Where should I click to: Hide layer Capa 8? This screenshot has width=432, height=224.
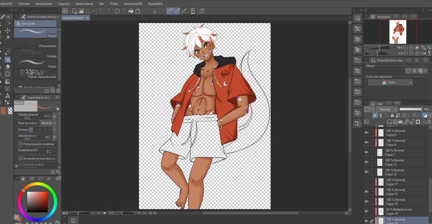coord(366,133)
